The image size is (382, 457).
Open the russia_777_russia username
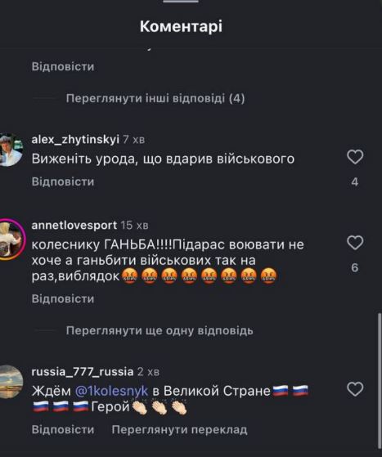83,372
